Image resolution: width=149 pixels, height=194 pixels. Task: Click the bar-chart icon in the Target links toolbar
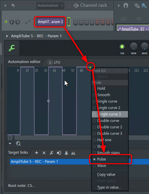point(73,153)
